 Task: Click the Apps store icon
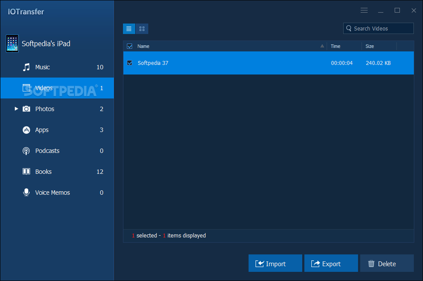(x=26, y=130)
